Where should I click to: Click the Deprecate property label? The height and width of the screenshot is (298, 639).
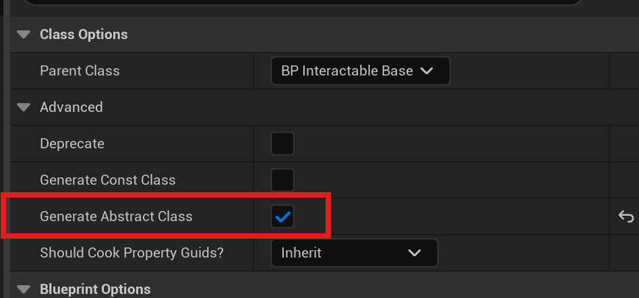(x=72, y=144)
